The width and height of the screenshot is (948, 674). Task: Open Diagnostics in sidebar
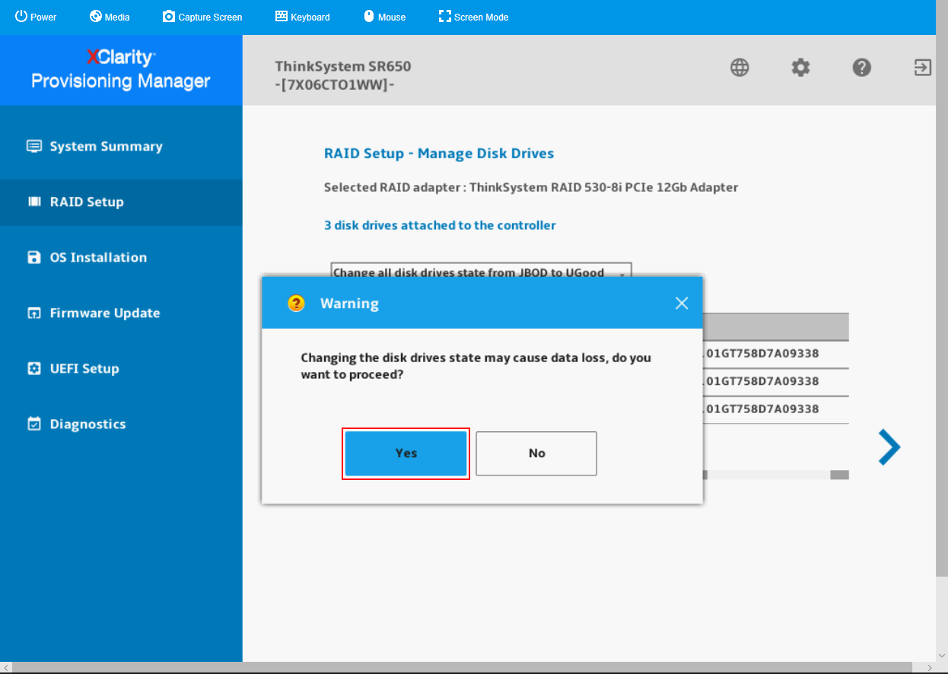[x=121, y=424]
